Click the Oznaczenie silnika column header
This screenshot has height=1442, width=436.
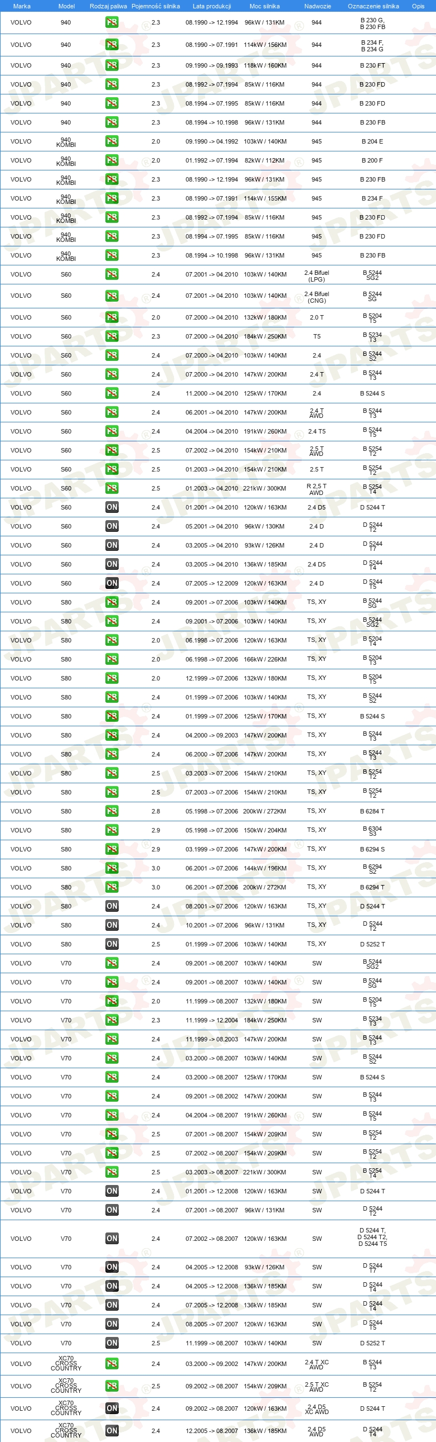(374, 6)
